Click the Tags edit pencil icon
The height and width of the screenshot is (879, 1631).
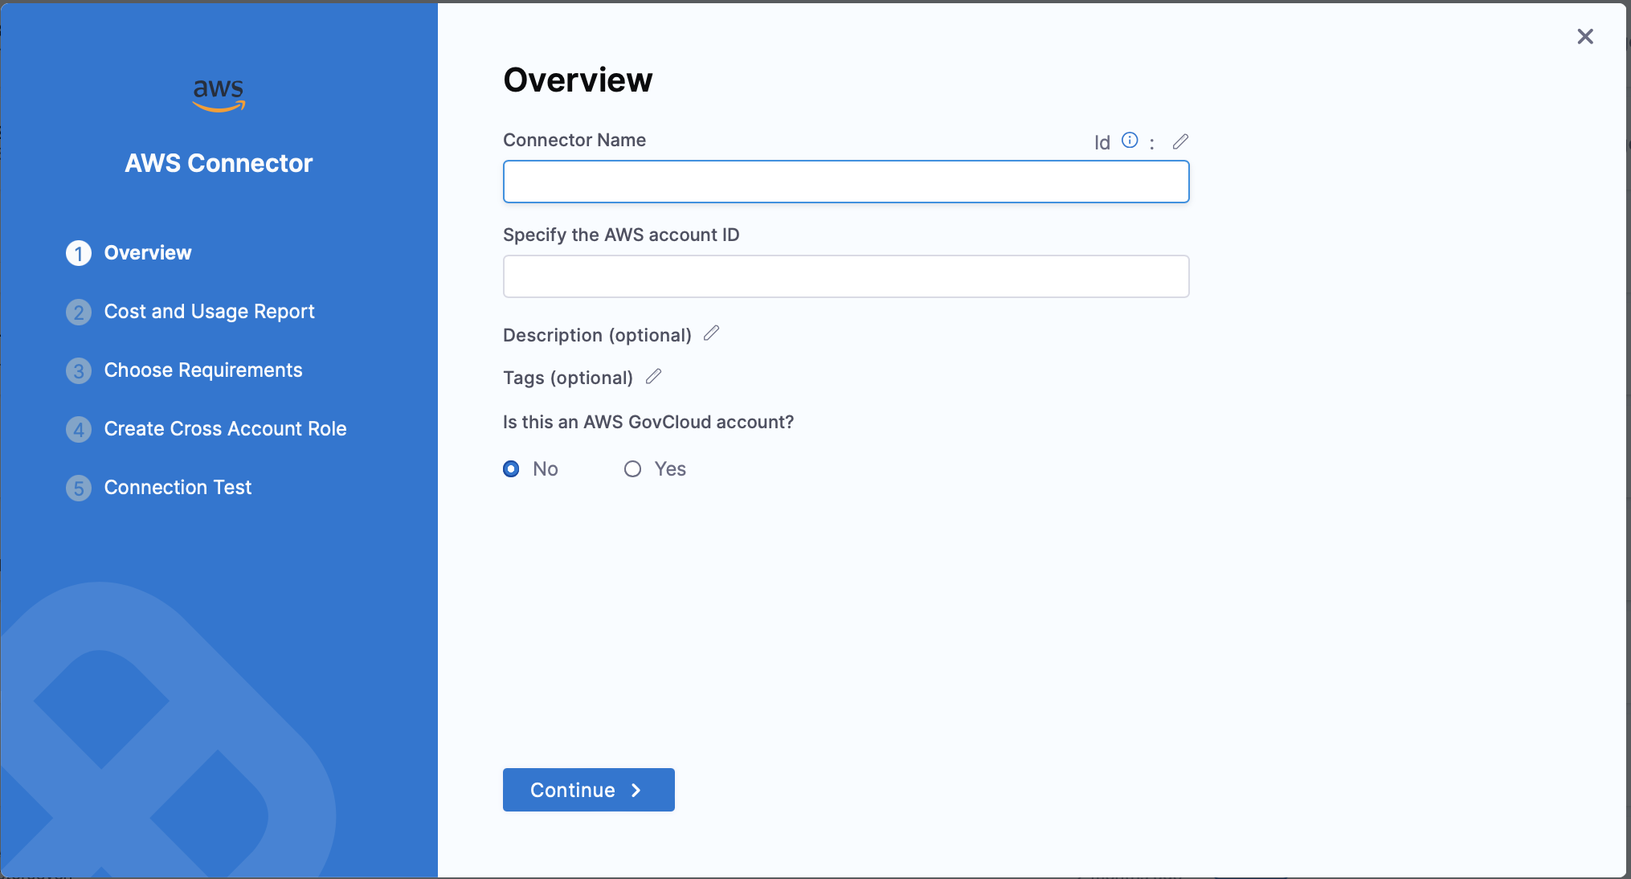point(653,376)
